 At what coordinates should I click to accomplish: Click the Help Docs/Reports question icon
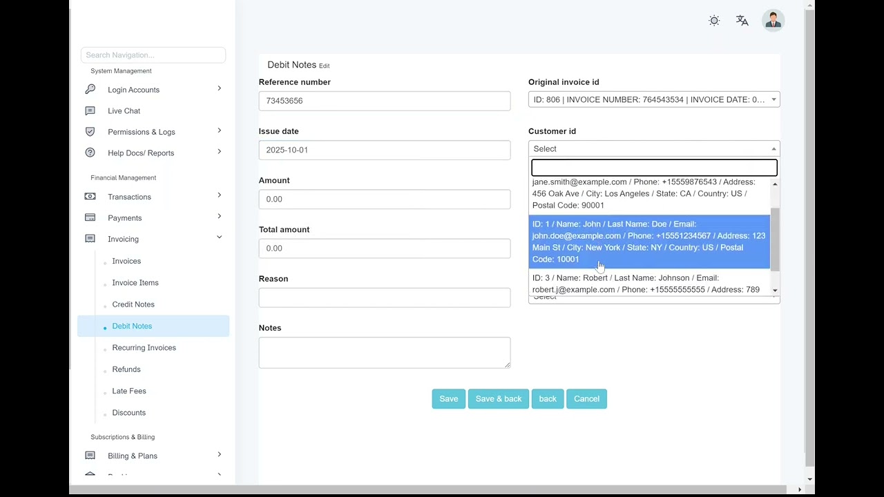coord(90,153)
